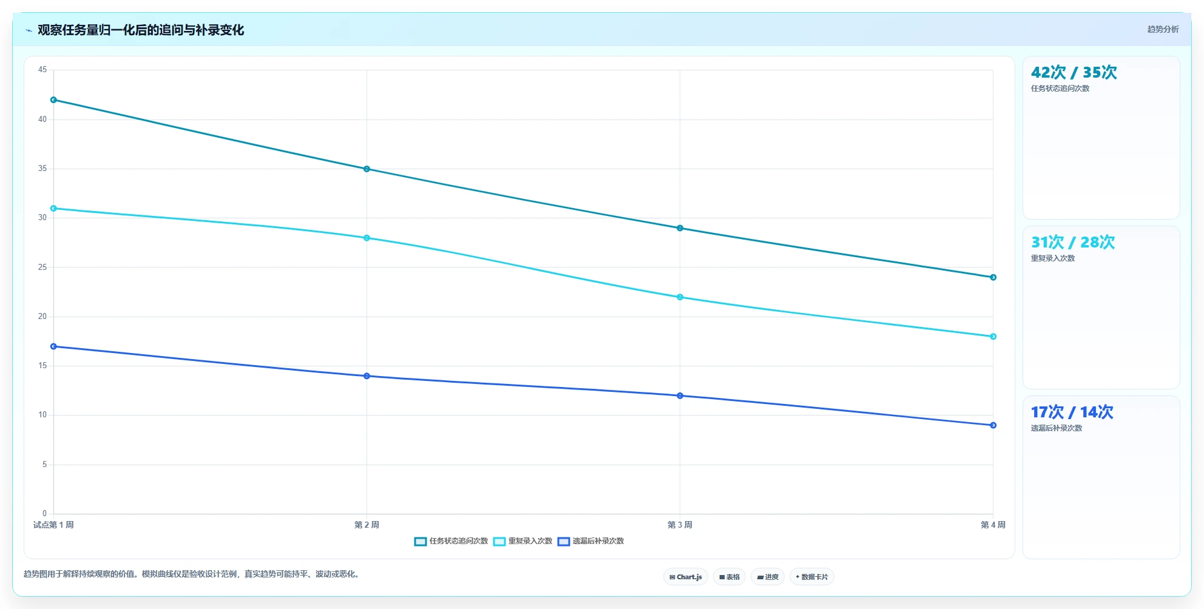This screenshot has width=1204, height=609.
Task: Click the y-axis tick label 0
Action: tap(44, 514)
